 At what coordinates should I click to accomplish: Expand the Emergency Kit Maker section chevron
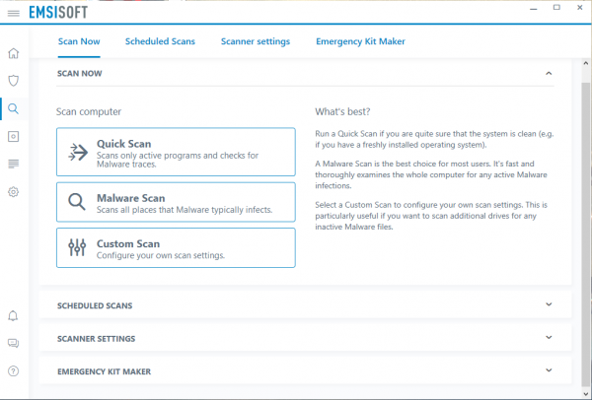pyautogui.click(x=549, y=370)
